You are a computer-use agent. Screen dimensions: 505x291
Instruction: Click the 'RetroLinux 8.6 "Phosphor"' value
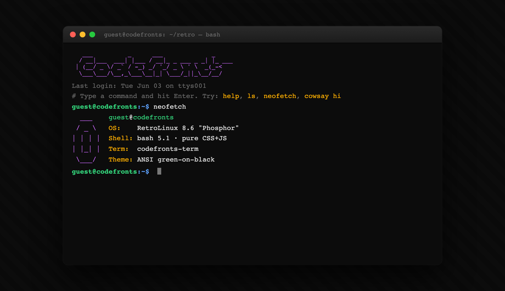coord(188,128)
